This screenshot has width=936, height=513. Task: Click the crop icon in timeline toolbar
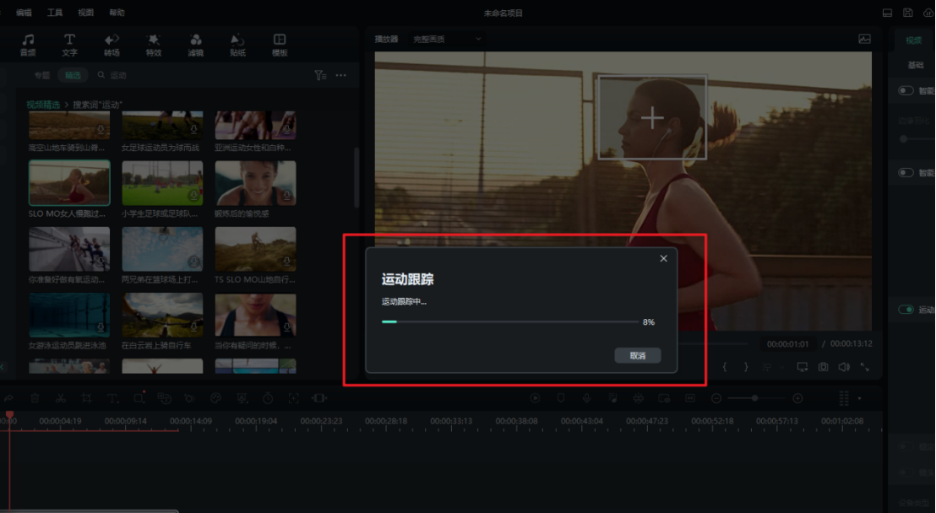pyautogui.click(x=86, y=398)
